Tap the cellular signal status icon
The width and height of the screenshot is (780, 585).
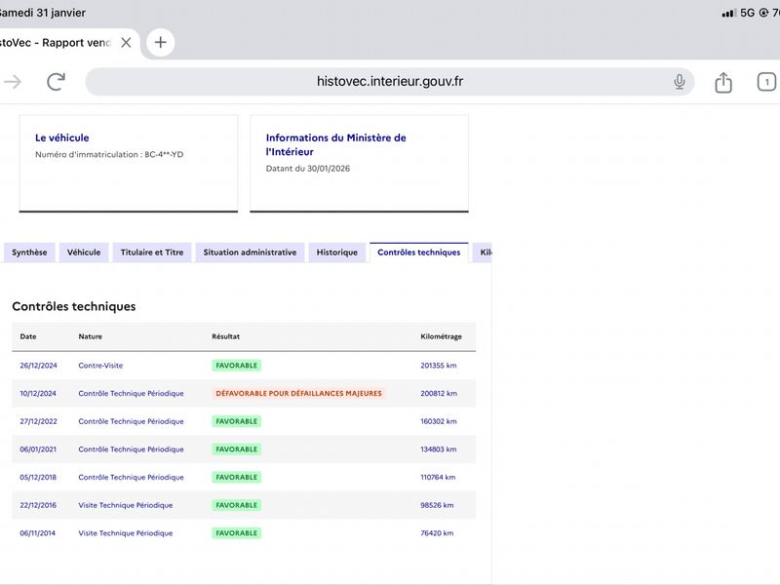click(x=728, y=13)
